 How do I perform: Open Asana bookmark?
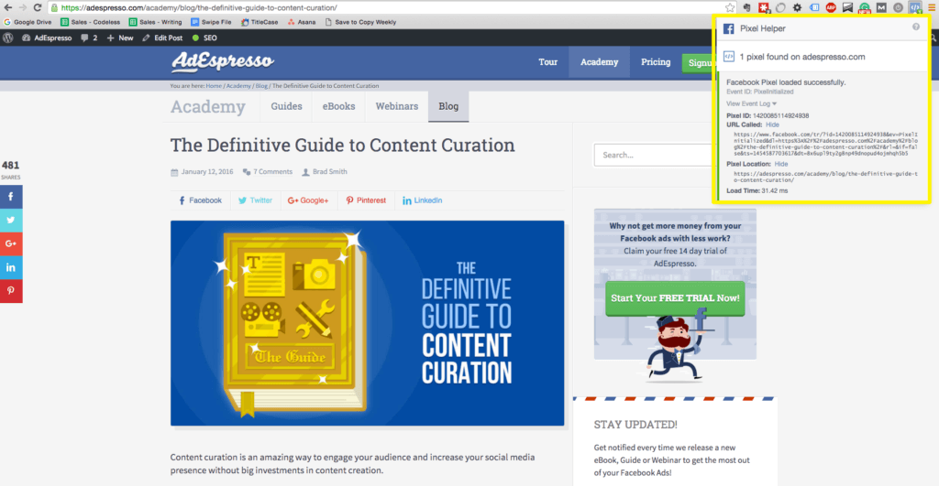[301, 22]
